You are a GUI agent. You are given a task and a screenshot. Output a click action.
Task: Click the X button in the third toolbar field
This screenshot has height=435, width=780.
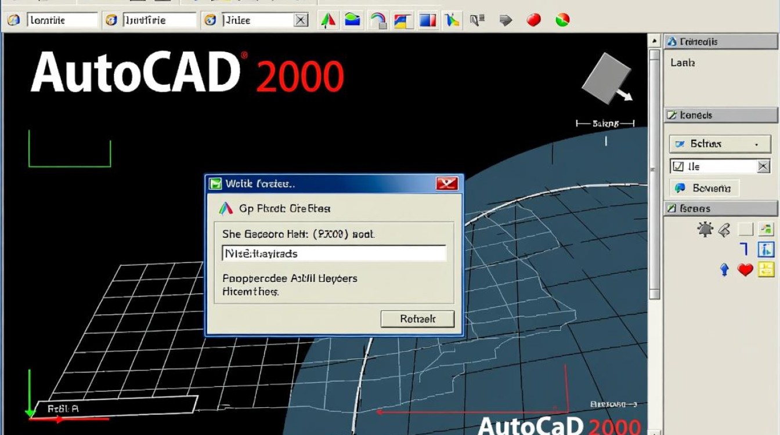click(x=301, y=20)
